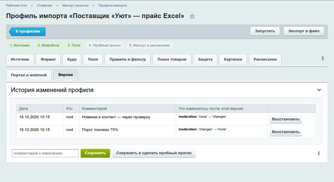Image resolution: width=334 pixels, height=182 pixels.
Task: Open the Поиск товаров tab
Action: (x=172, y=59)
